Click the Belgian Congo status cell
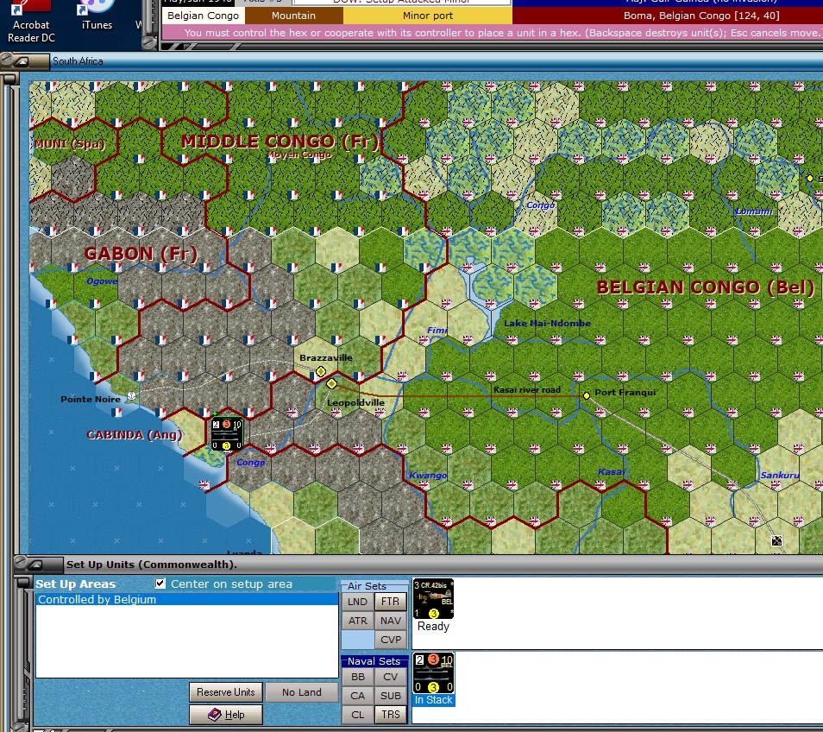Screen dimensions: 823x732 coord(203,16)
